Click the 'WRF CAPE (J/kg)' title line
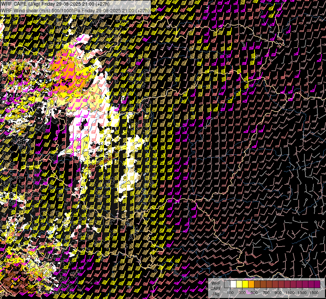Screen dimensions: 326x299 click(55, 4)
